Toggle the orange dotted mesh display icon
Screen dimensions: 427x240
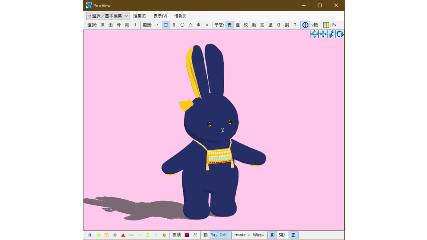click(107, 235)
